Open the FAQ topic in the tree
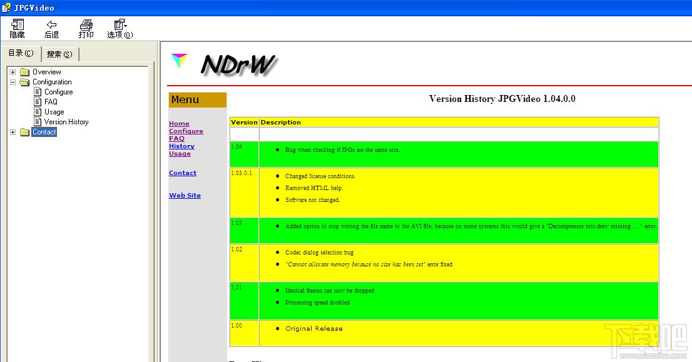Viewport: 692px width, 362px height. click(x=51, y=102)
